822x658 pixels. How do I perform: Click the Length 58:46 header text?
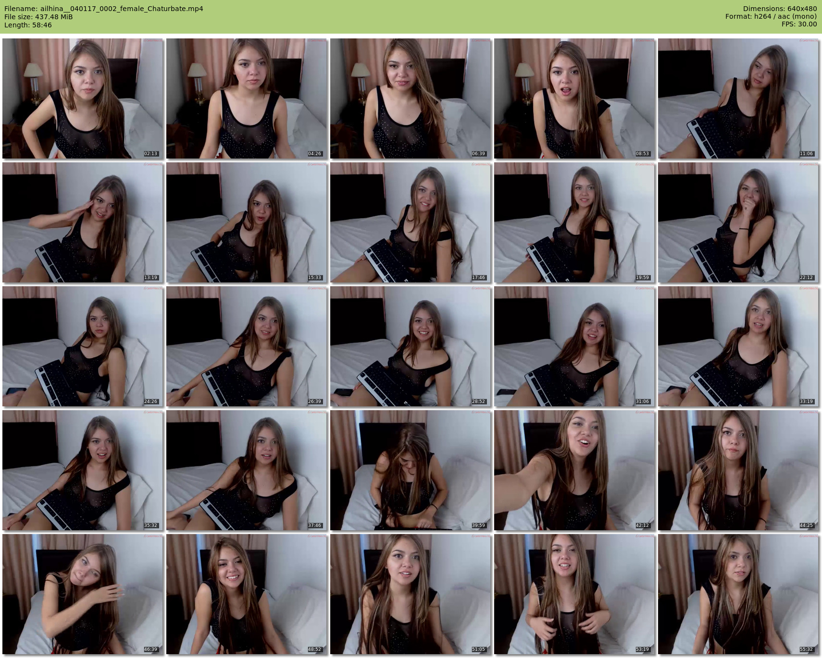[x=28, y=25]
